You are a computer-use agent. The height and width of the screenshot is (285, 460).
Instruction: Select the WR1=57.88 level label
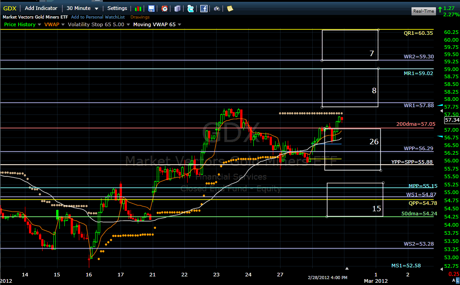pyautogui.click(x=419, y=105)
